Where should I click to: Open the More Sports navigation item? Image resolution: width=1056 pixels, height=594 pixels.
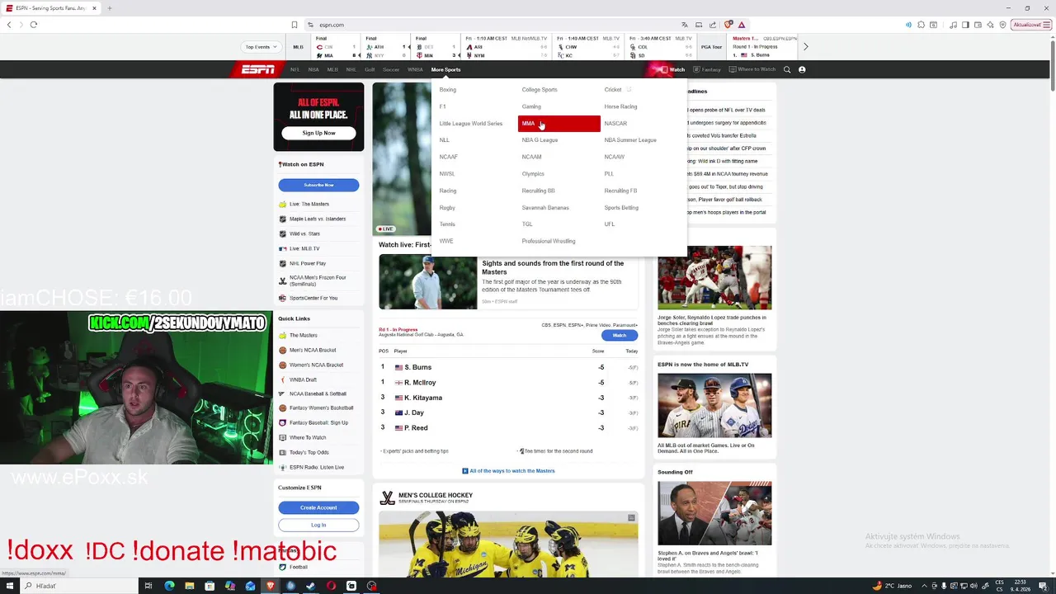point(445,69)
